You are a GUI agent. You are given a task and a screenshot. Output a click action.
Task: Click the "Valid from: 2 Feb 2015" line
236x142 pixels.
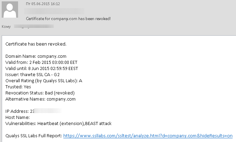coord(41,62)
